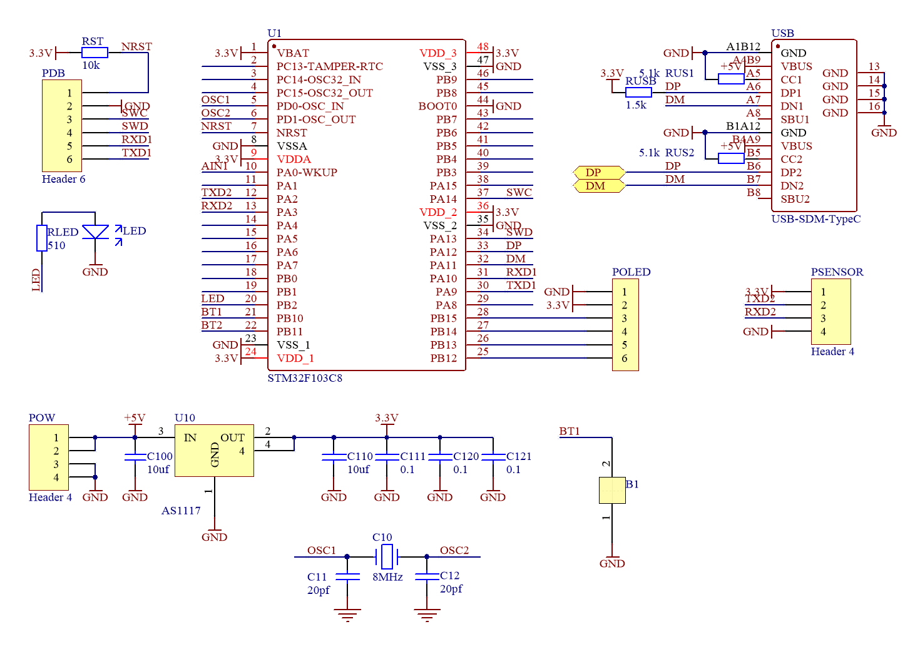Click the CC2 pin name on USB

point(791,159)
